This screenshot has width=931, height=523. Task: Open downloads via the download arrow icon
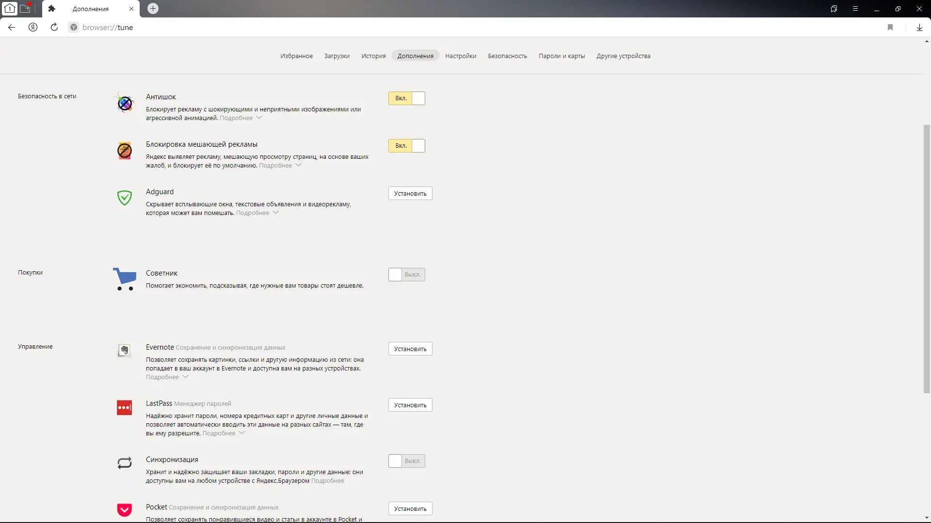pos(919,28)
